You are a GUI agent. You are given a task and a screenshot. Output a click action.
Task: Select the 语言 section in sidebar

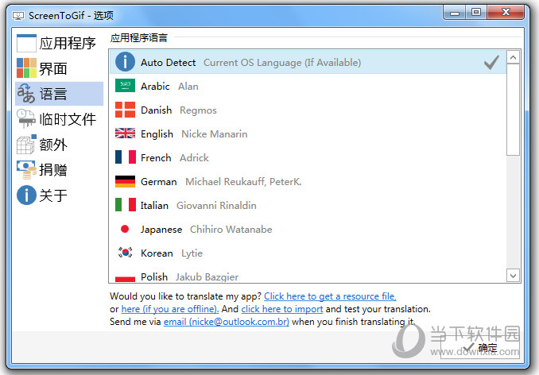click(x=59, y=94)
